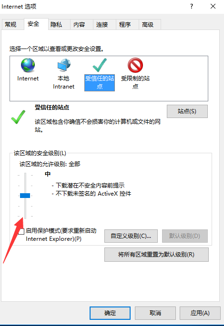Viewport: 224px width, 326px height.
Task: Switch to the 隐私 tab
Action: point(56,25)
